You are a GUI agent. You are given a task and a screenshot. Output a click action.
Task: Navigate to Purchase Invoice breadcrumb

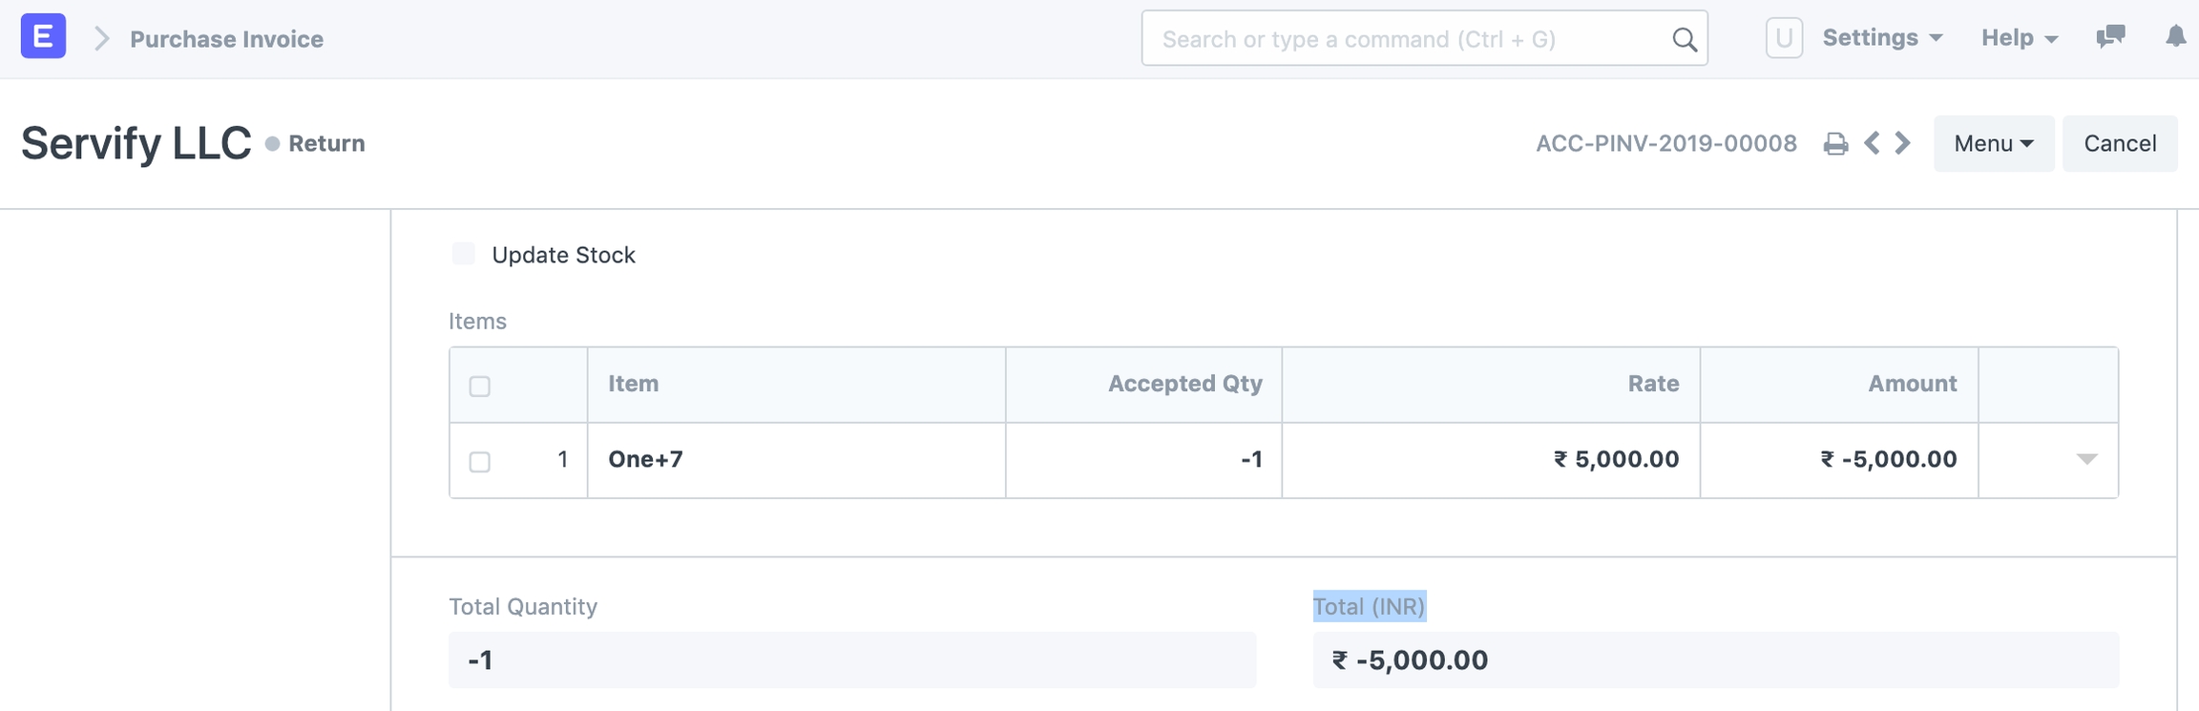tap(226, 39)
